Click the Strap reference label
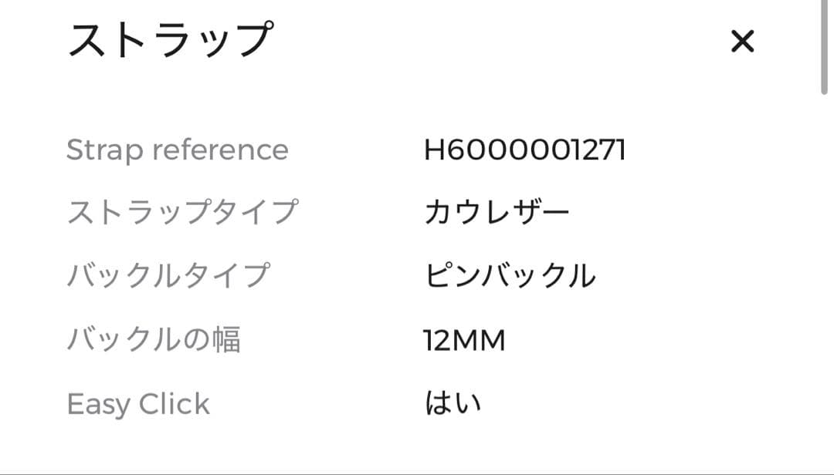This screenshot has width=834, height=475. [x=178, y=150]
